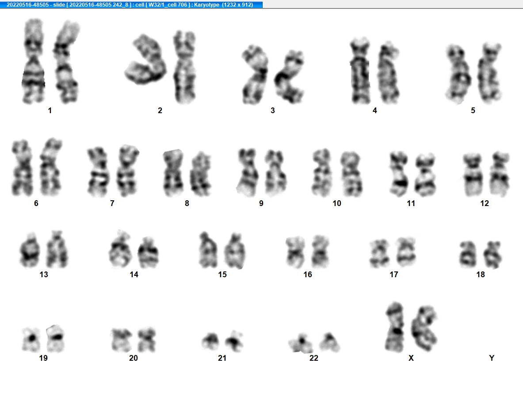Select the right chromosome of pair 1

click(66, 62)
